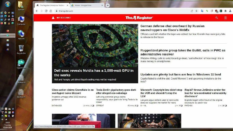The height and width of the screenshot is (131, 233).
Task: Launch Microsoft Edge from quick launch icons
Action: tap(5, 16)
